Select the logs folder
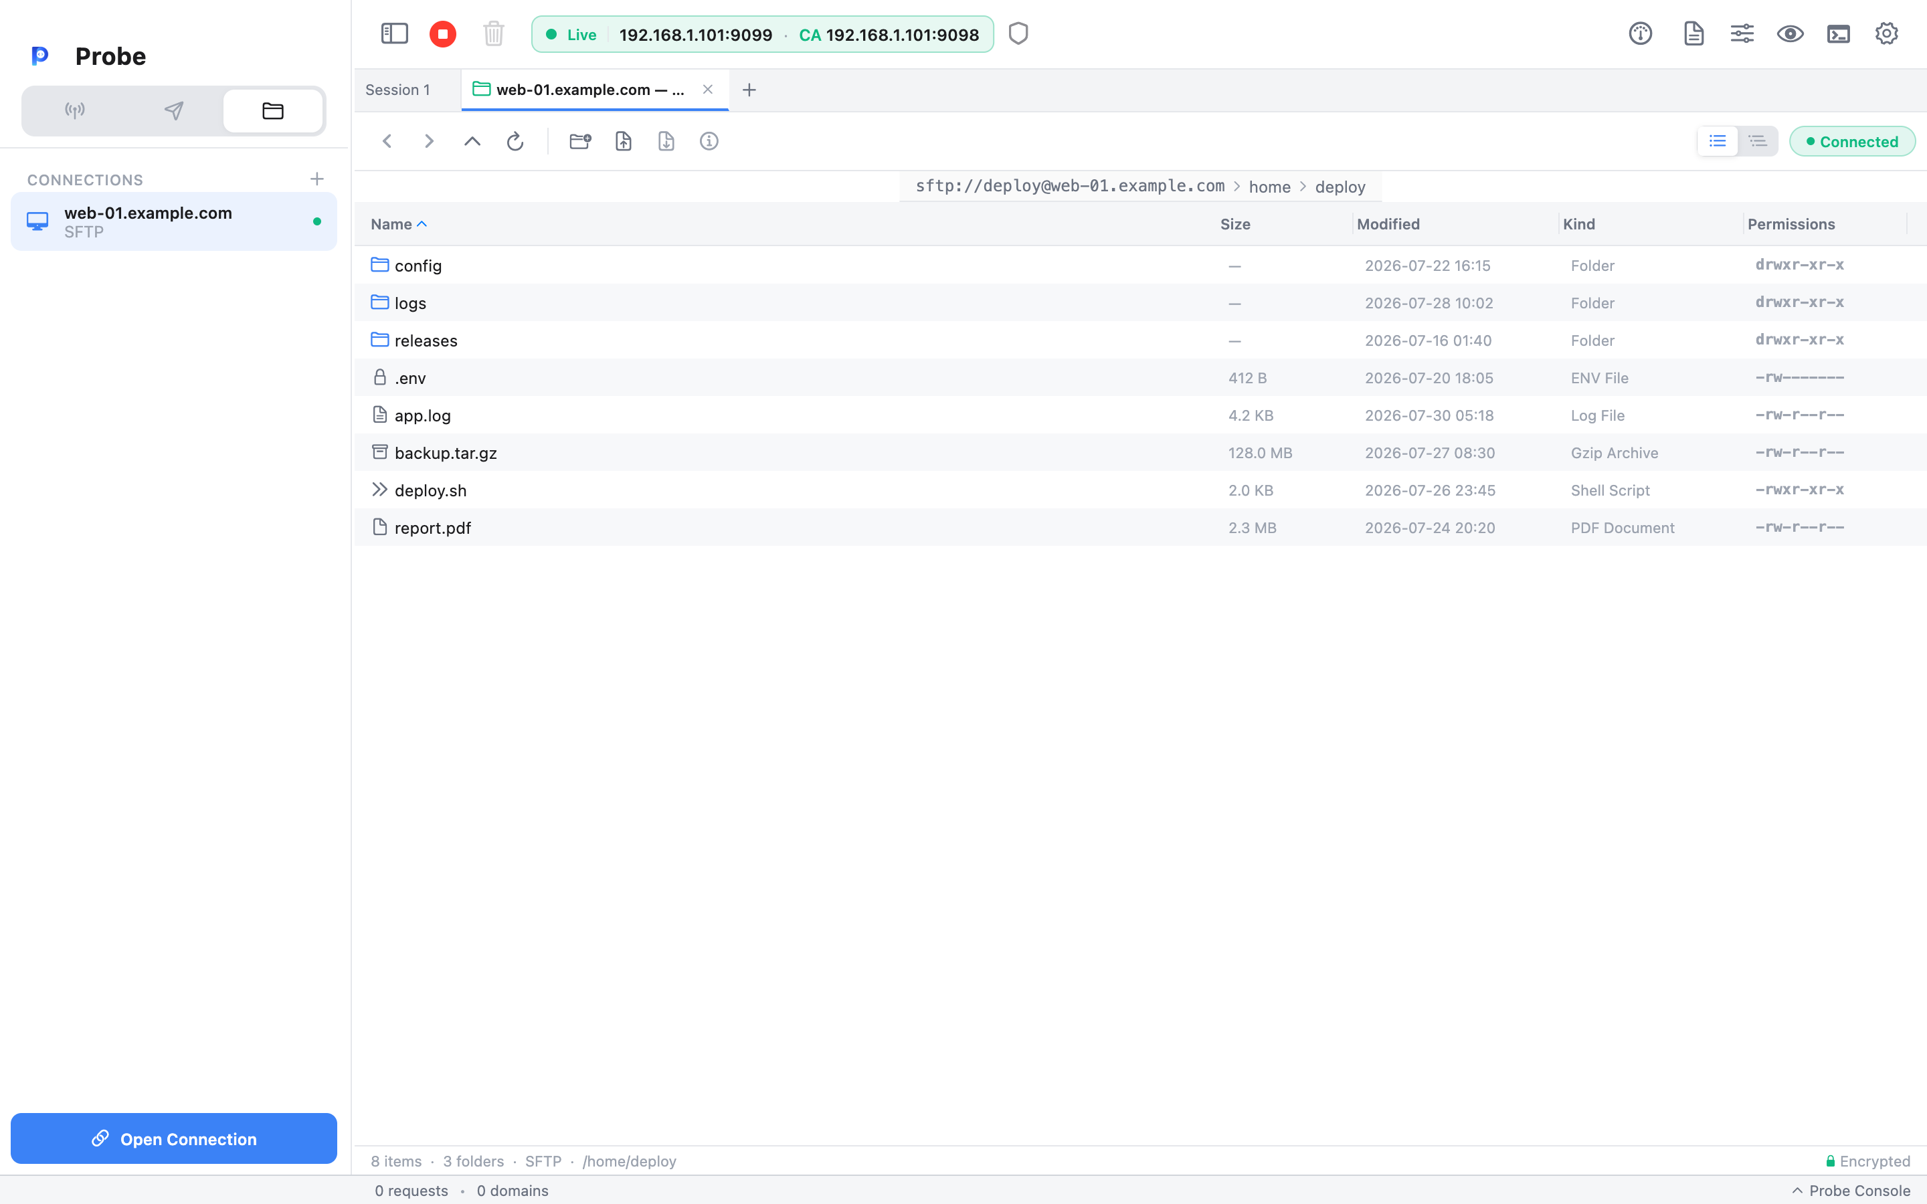Viewport: 1927px width, 1204px height. (x=1140, y=302)
